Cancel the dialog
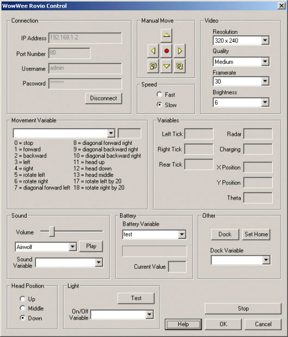Image resolution: width=288 pixels, height=337 pixels. [263, 324]
